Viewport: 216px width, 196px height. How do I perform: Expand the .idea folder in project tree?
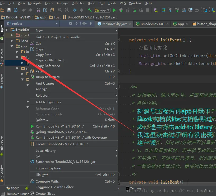click(12, 41)
